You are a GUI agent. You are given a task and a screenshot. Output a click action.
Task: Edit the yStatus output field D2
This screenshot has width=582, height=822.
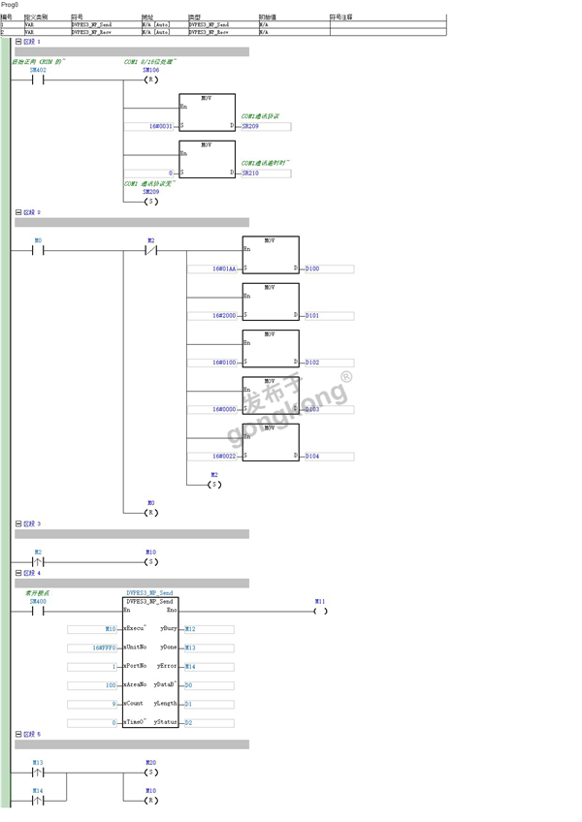pos(209,723)
